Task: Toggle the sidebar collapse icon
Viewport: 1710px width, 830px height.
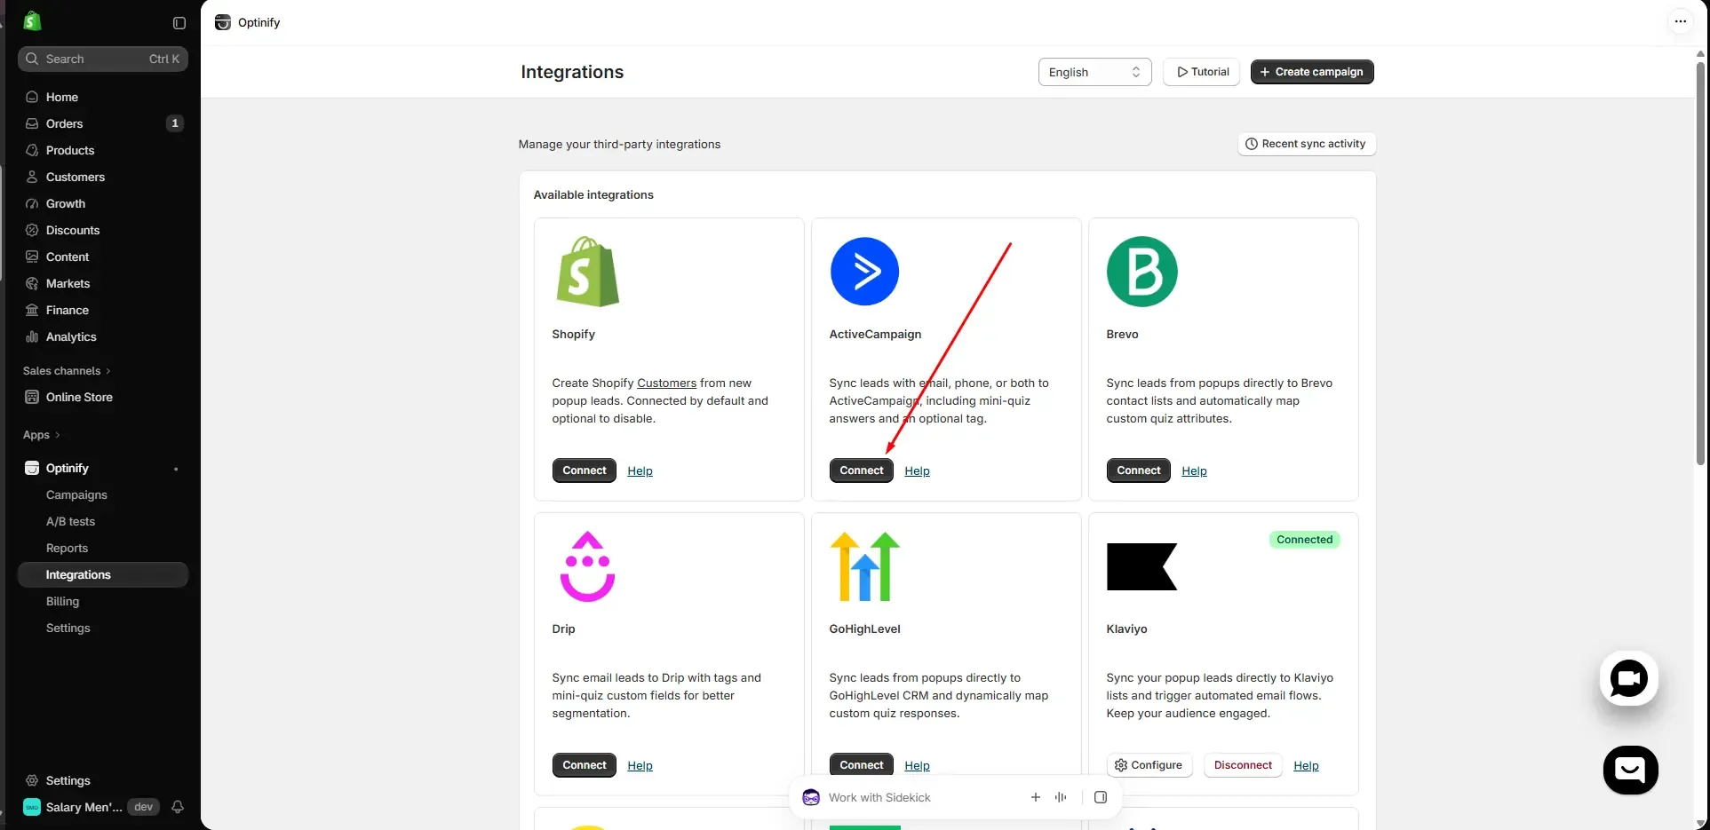Action: 179,23
